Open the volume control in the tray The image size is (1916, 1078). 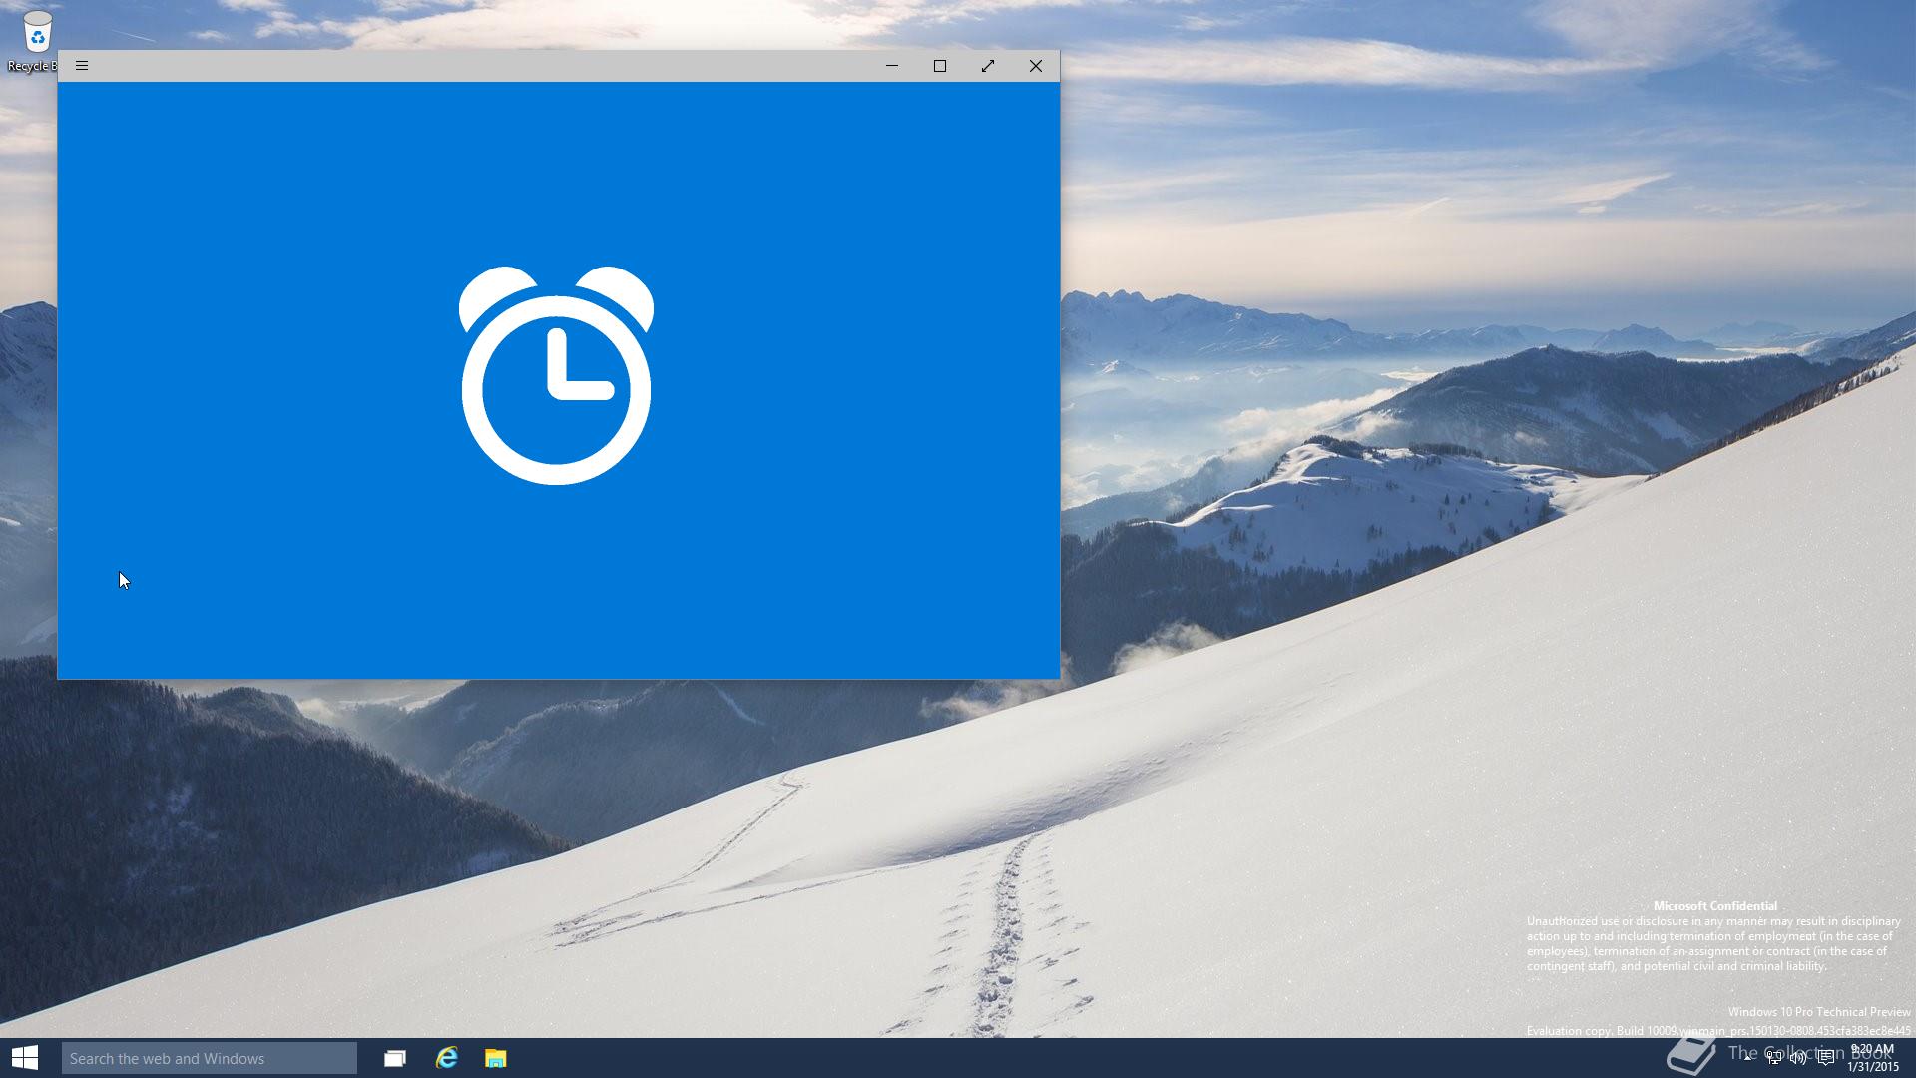[1798, 1057]
